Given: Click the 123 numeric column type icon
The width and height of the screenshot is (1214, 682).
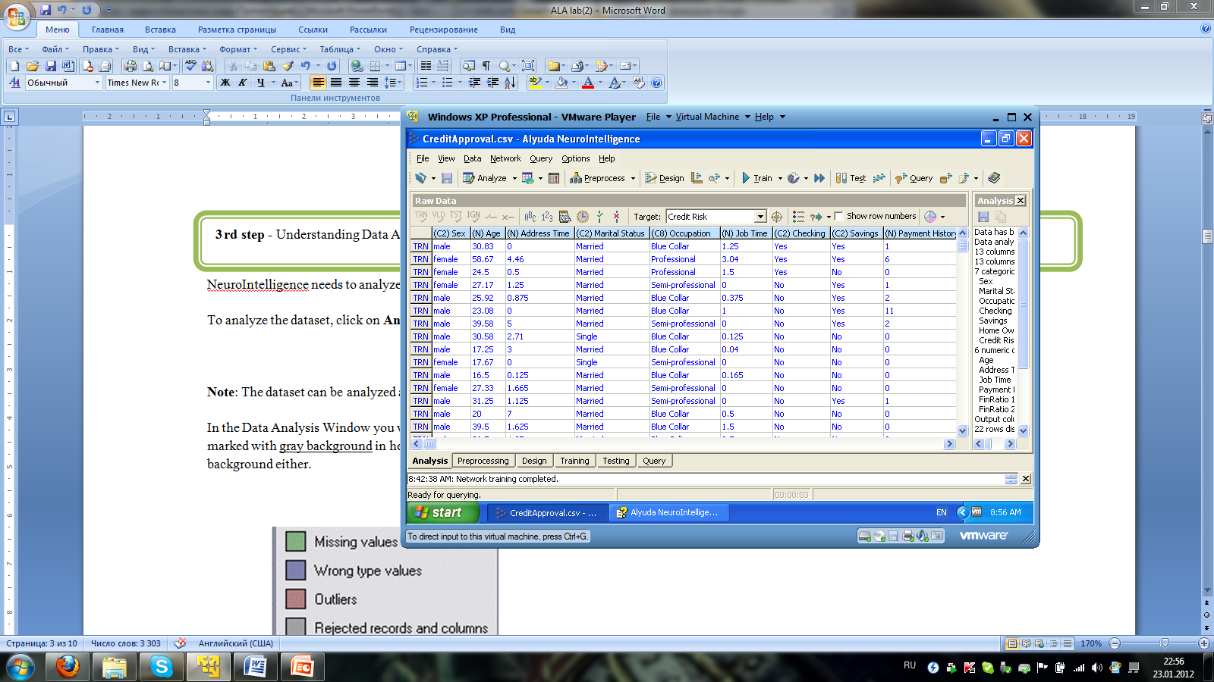Looking at the screenshot, I should pos(547,217).
